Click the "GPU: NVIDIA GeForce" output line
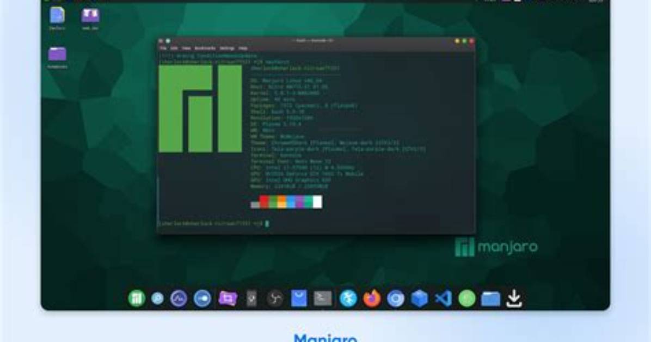The height and width of the screenshot is (342, 651). [307, 174]
